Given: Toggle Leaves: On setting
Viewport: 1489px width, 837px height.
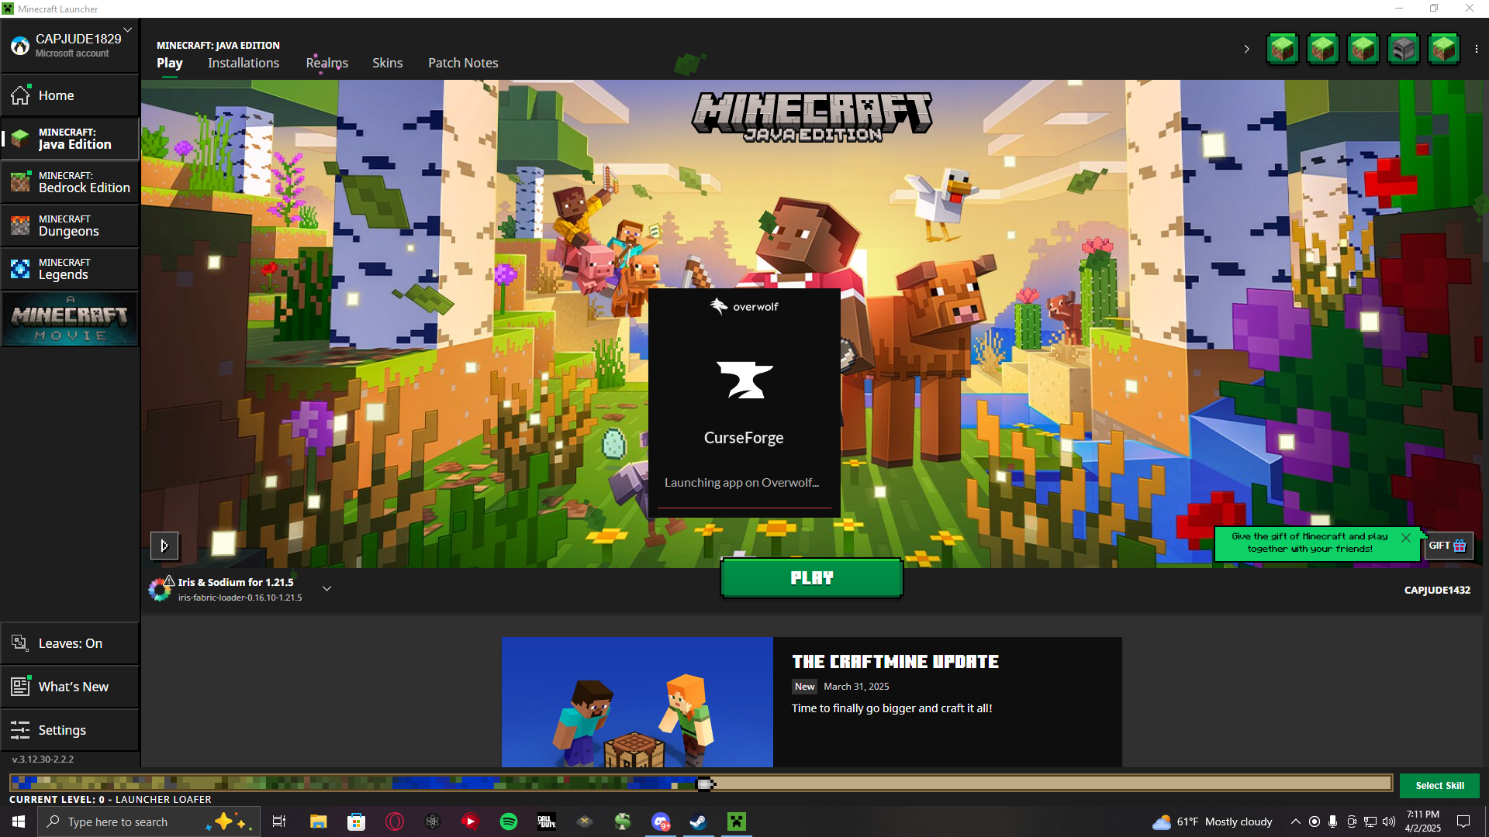Looking at the screenshot, I should (70, 643).
